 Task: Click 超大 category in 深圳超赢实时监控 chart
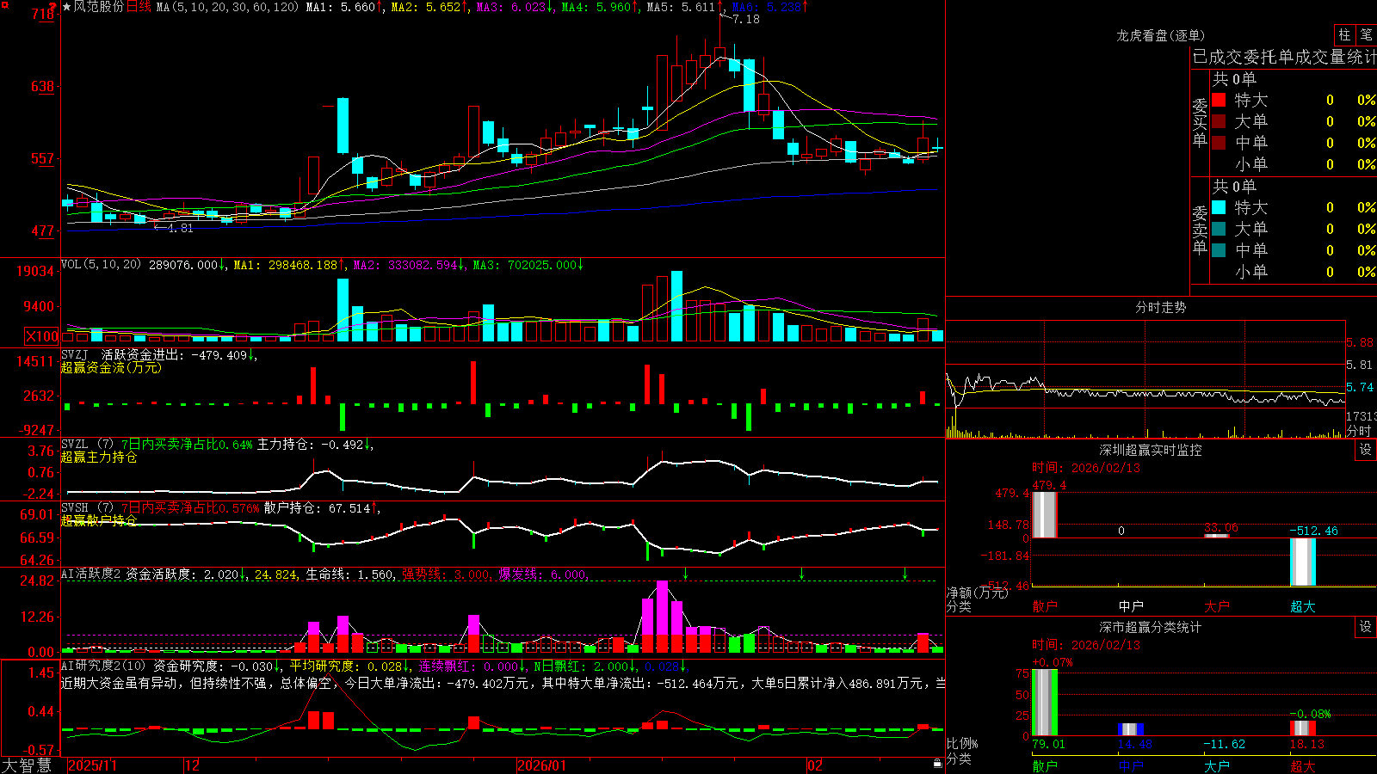point(1303,606)
